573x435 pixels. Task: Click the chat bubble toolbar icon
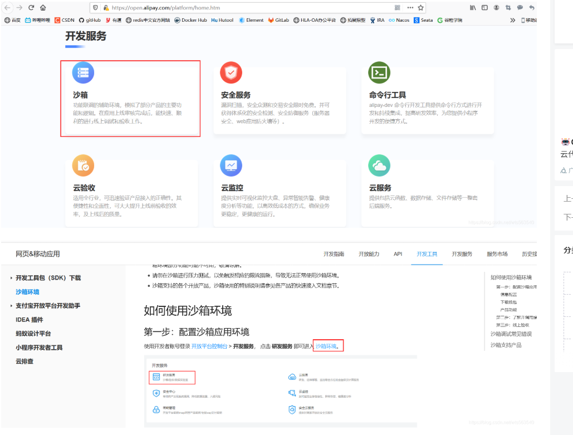click(520, 7)
